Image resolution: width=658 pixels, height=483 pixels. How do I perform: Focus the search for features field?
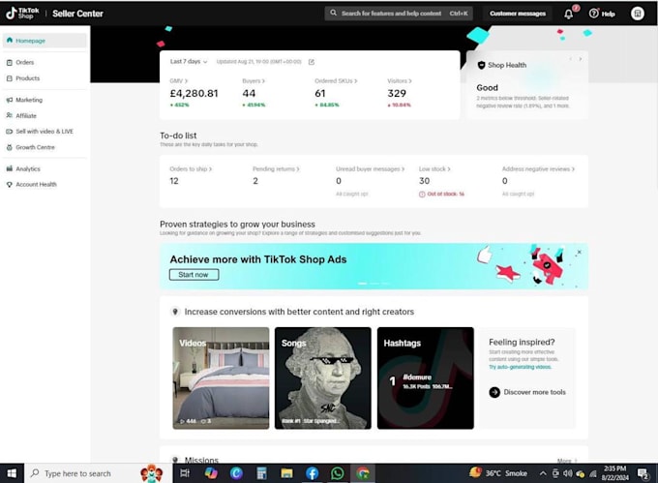point(399,14)
